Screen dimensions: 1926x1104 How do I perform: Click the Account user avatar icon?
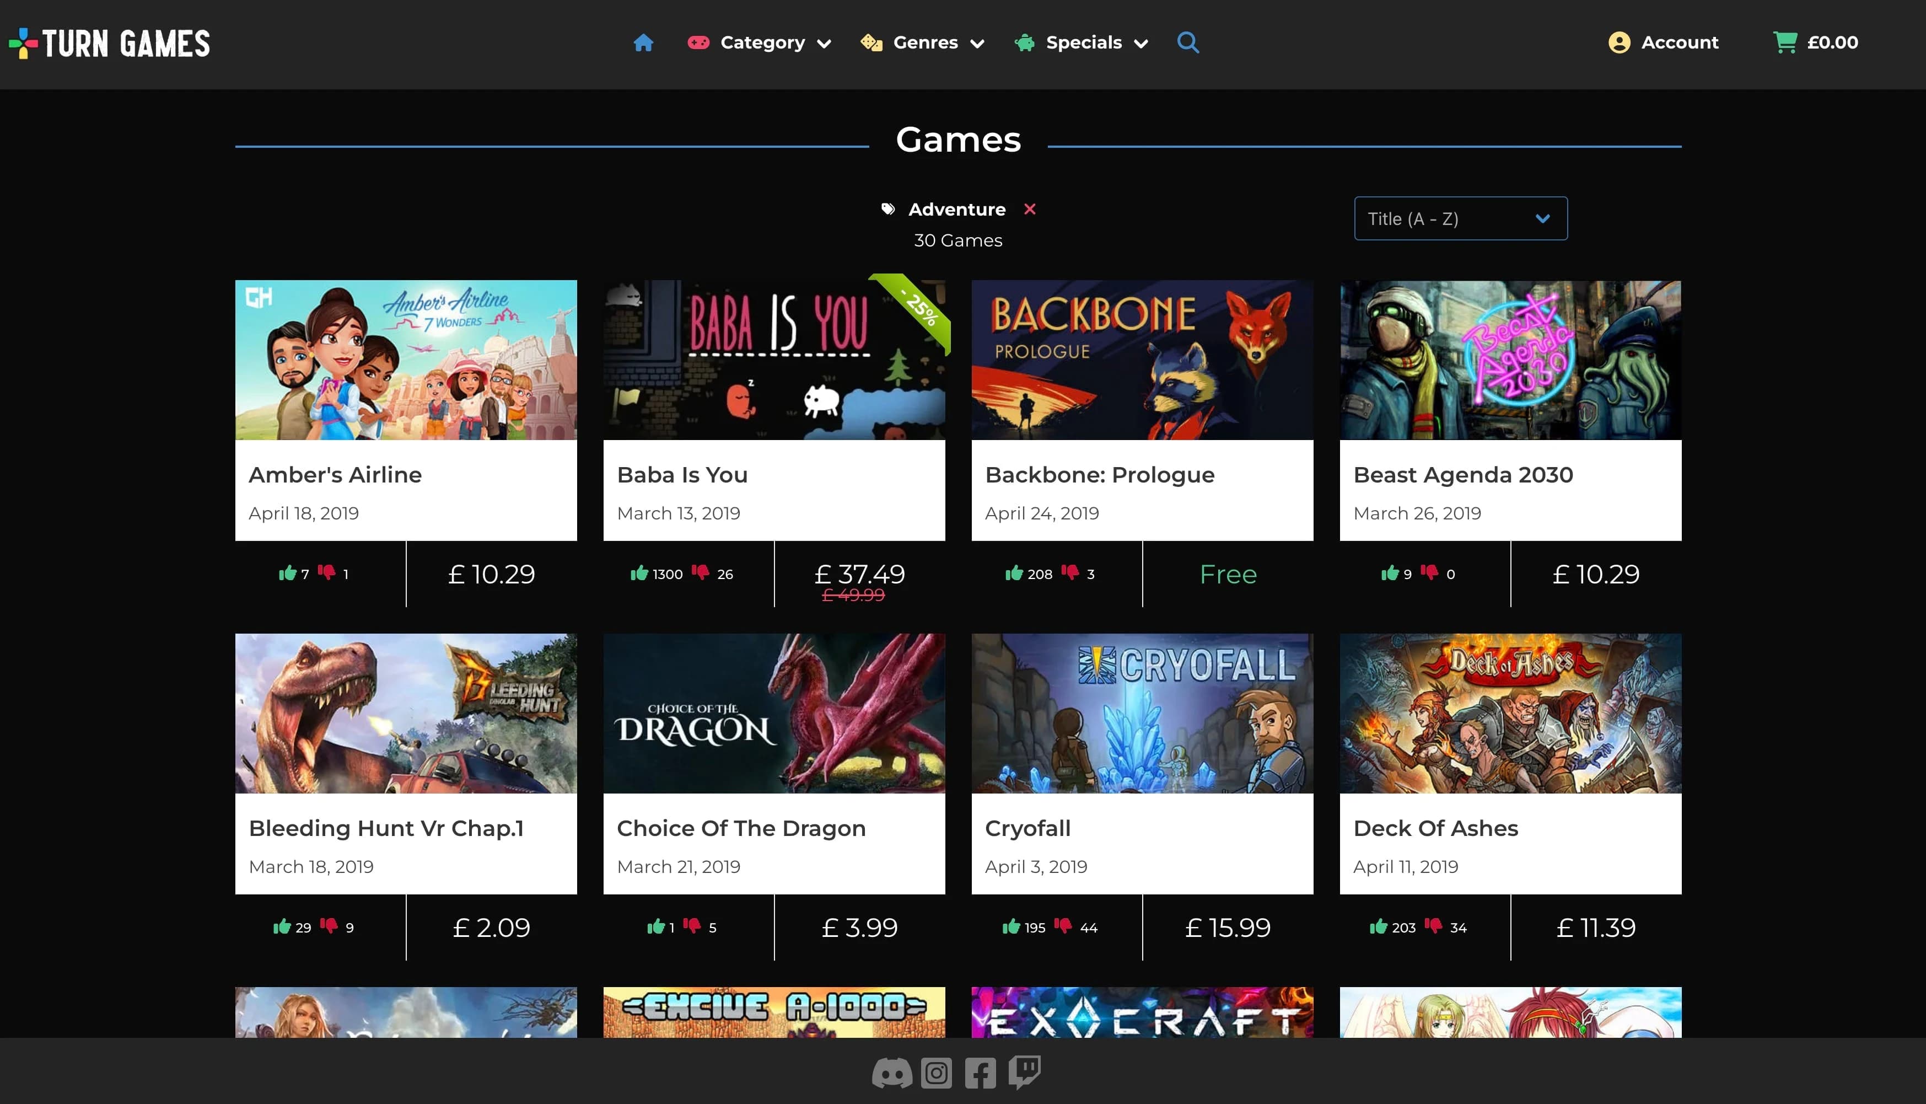pyautogui.click(x=1619, y=42)
